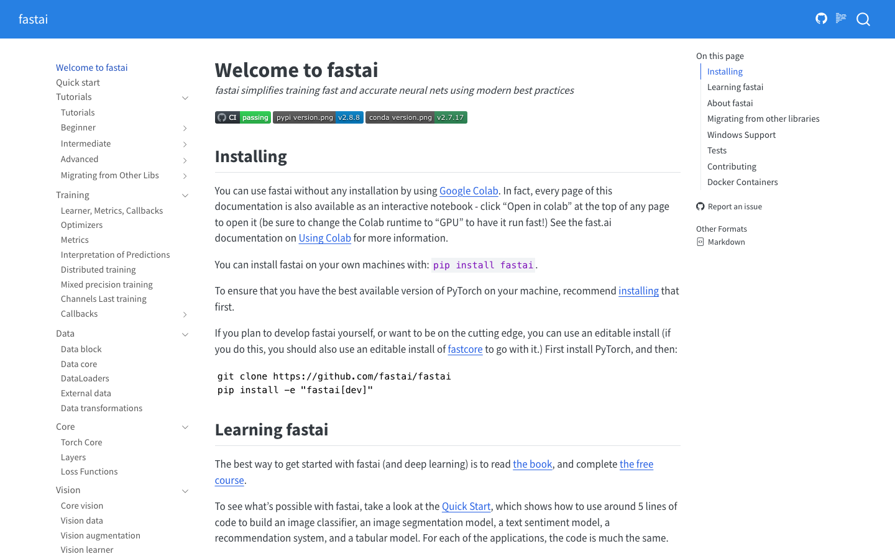Open Markdown format link
Viewport: 895px width, 559px height.
tap(726, 242)
